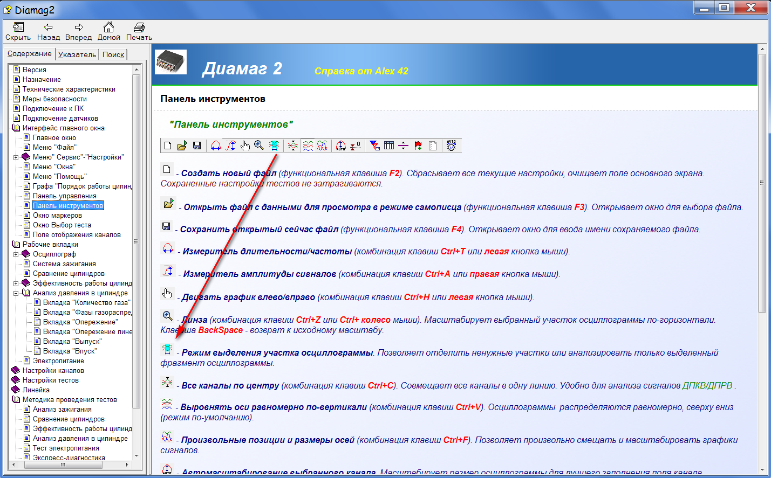The image size is (771, 478).
Task: Click the icon beside the 'Линза' description
Action: [x=168, y=316]
